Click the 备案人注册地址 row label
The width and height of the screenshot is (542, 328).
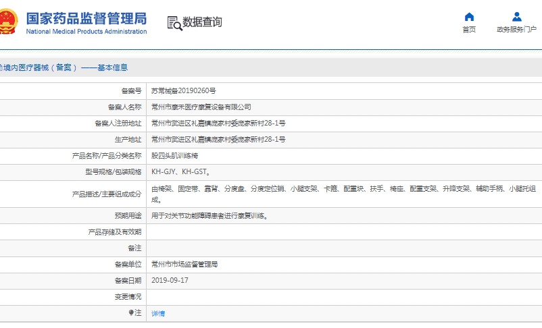[x=118, y=124]
